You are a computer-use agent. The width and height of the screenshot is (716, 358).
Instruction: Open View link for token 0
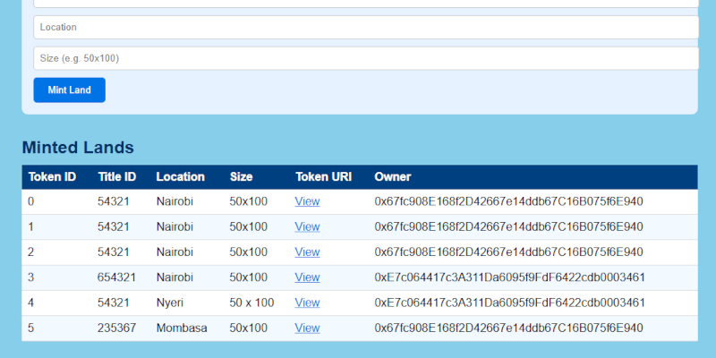click(307, 201)
